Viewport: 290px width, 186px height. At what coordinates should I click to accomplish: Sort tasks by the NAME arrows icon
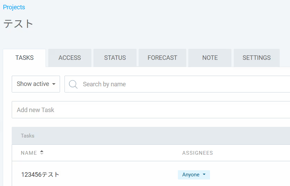point(42,152)
